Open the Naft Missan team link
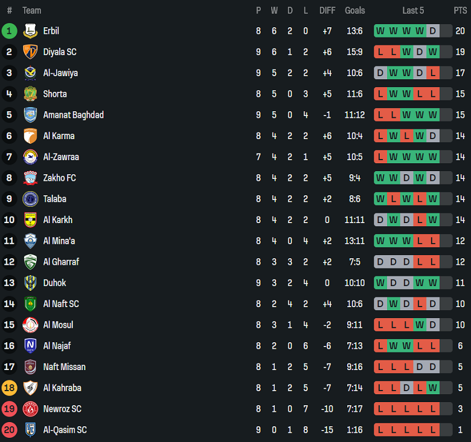Viewport: 471px width, 442px height. [64, 367]
